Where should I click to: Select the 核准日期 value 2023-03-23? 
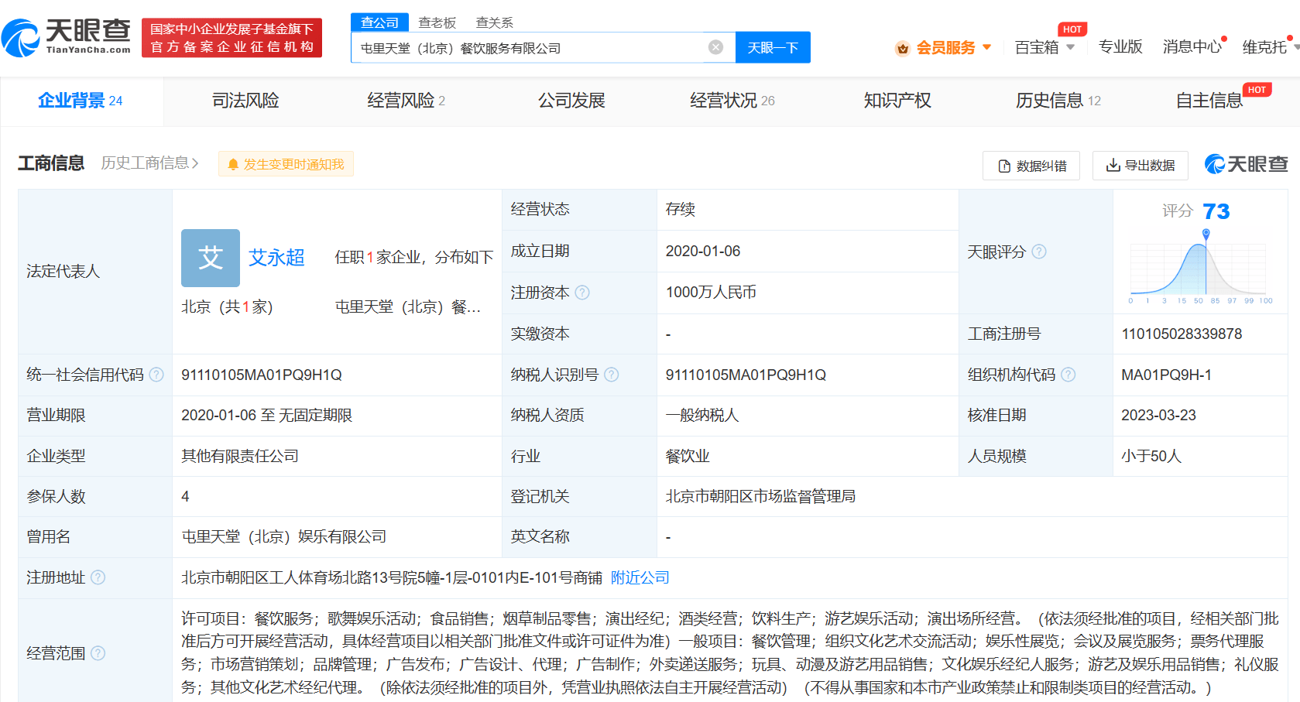(x=1158, y=415)
